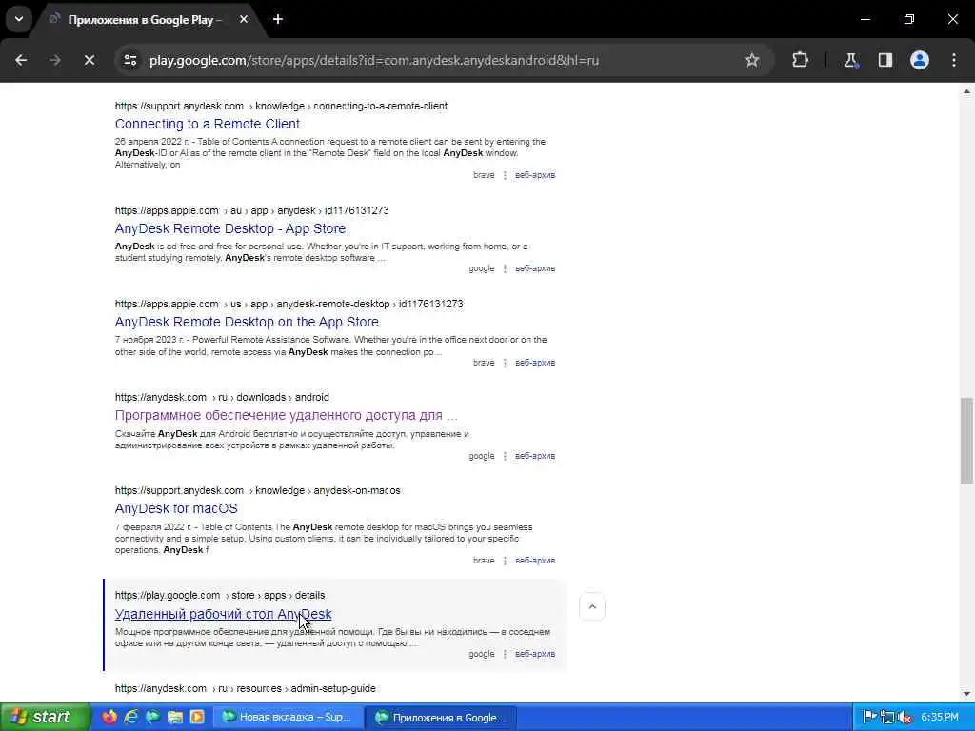Click the anydesk.com admin-setup-guide URL line
The width and height of the screenshot is (975, 731).
(x=245, y=688)
